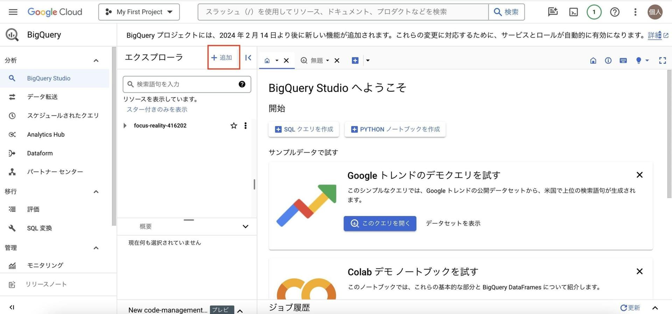Activate Cloud Shell terminal icon
This screenshot has height=314, width=672.
pos(574,12)
